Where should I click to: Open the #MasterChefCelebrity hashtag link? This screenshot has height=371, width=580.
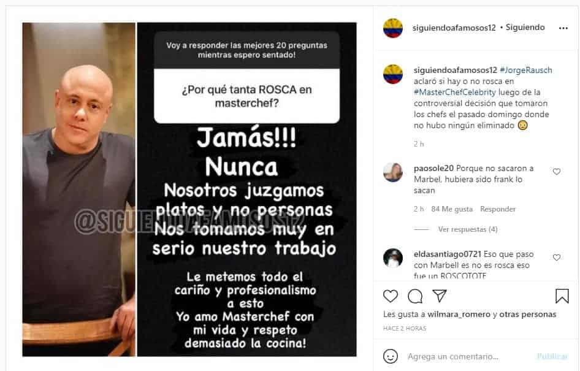pos(454,92)
